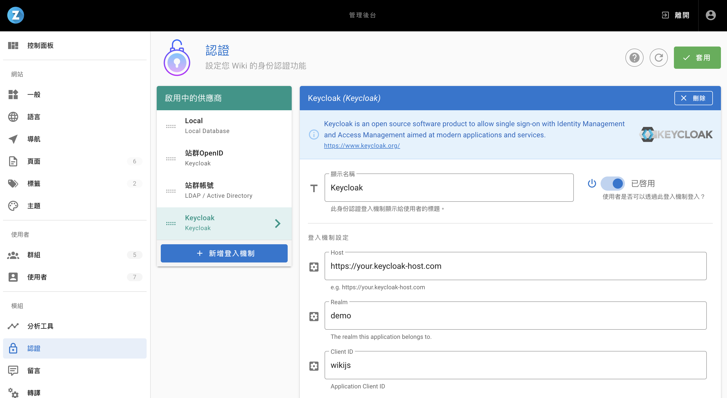Viewport: 727px width, 398px height.
Task: Click drag handle of Local provider
Action: 171,126
